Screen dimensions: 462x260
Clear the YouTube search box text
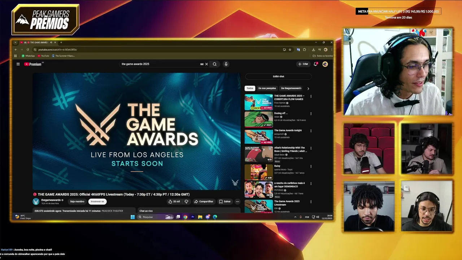(206, 64)
